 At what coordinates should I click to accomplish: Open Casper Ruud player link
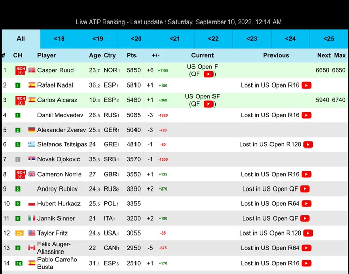coord(55,70)
